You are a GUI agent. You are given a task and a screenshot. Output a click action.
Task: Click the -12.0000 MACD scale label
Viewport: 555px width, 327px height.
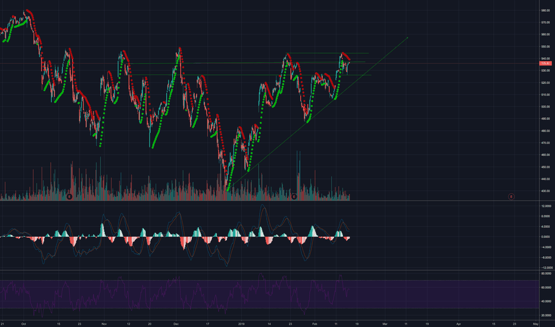tap(545, 268)
